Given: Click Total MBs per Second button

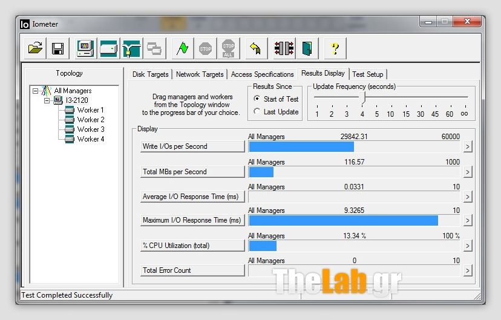Looking at the screenshot, I should [192, 172].
